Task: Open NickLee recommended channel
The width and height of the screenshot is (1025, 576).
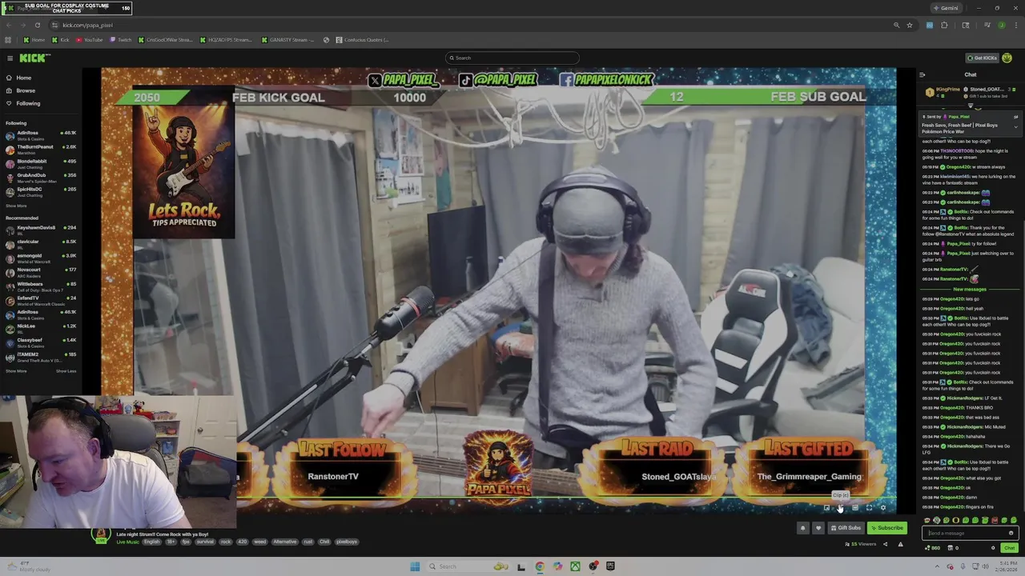Action: [x=41, y=329]
